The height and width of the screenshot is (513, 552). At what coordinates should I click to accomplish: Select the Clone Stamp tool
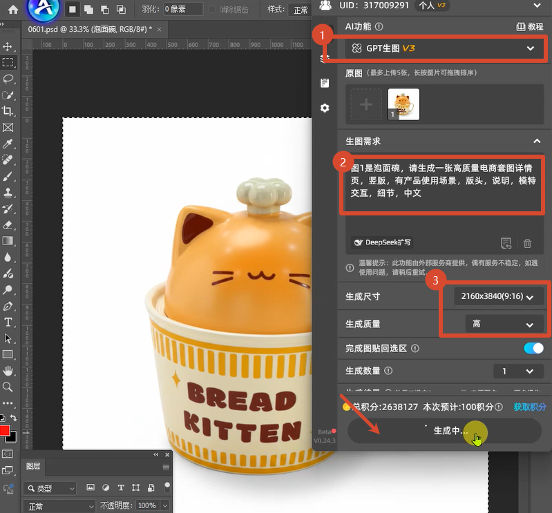point(8,193)
